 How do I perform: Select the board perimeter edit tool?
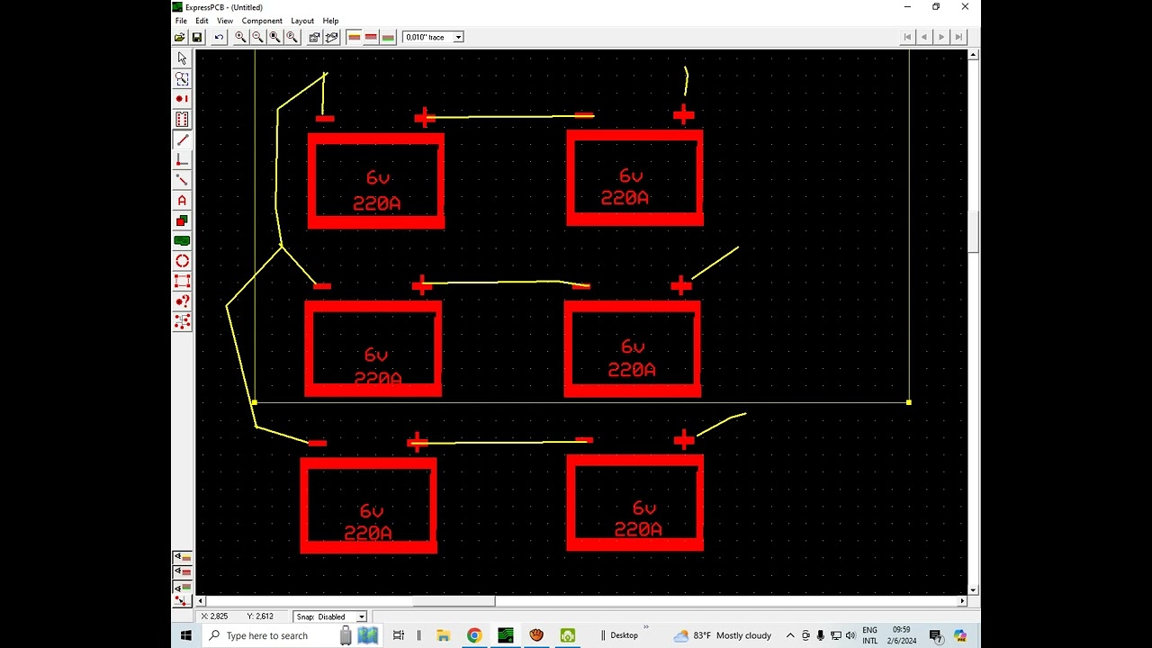click(x=182, y=282)
